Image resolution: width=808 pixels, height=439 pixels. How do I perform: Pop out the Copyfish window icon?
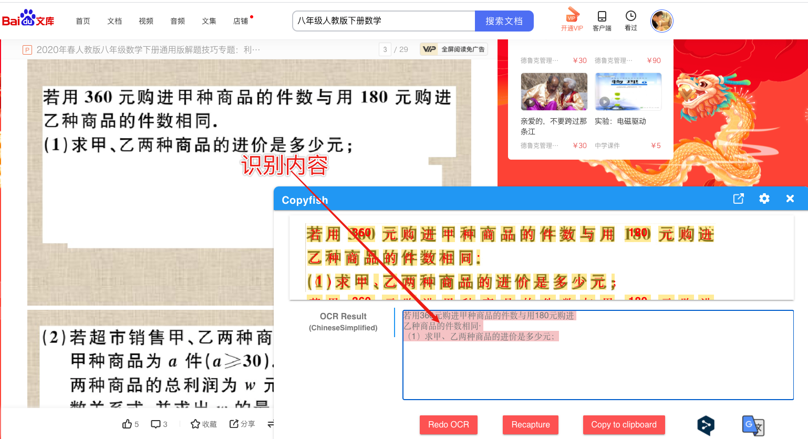739,198
